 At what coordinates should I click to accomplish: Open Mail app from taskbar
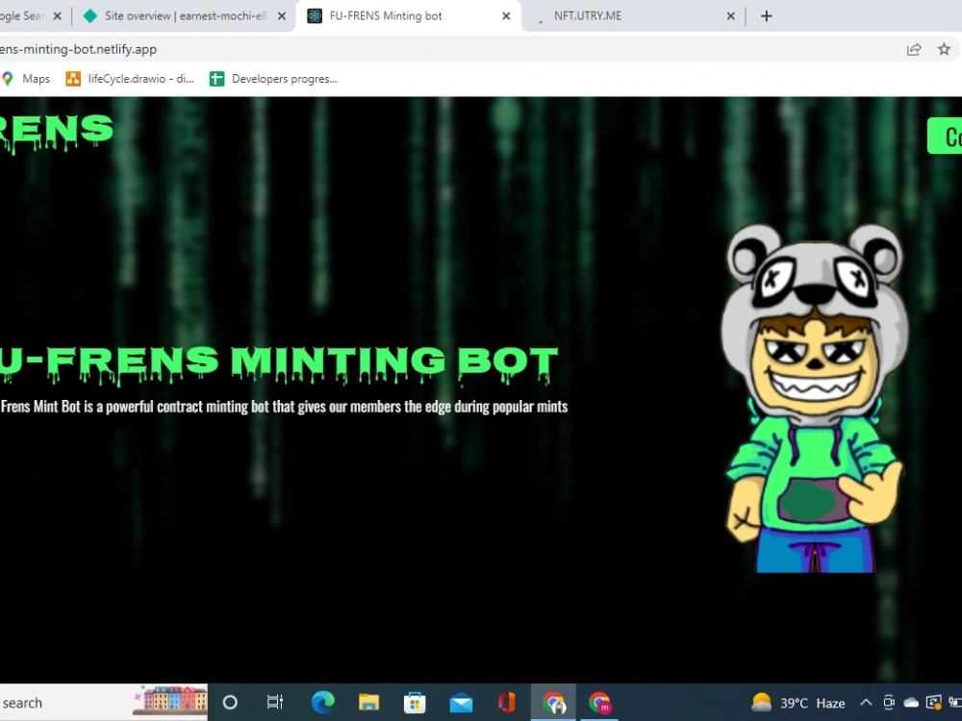click(461, 703)
